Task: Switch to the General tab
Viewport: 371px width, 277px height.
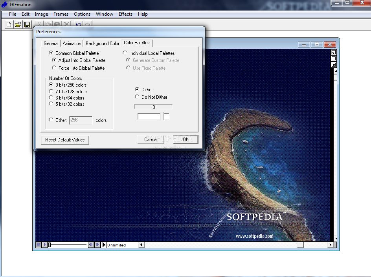Action: point(51,43)
